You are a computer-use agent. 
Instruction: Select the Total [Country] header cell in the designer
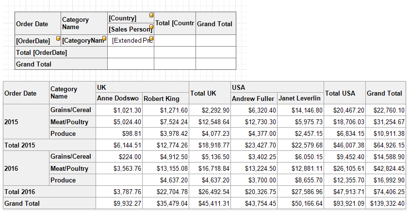(x=175, y=23)
